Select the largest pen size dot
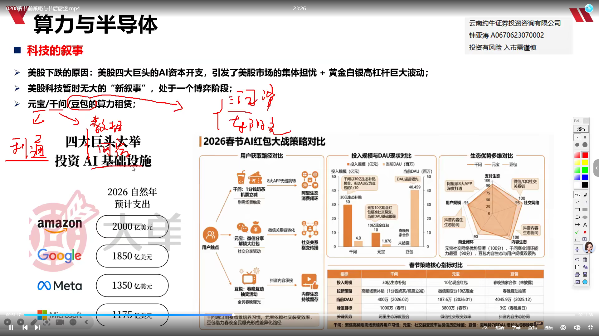The image size is (599, 336). [x=585, y=145]
